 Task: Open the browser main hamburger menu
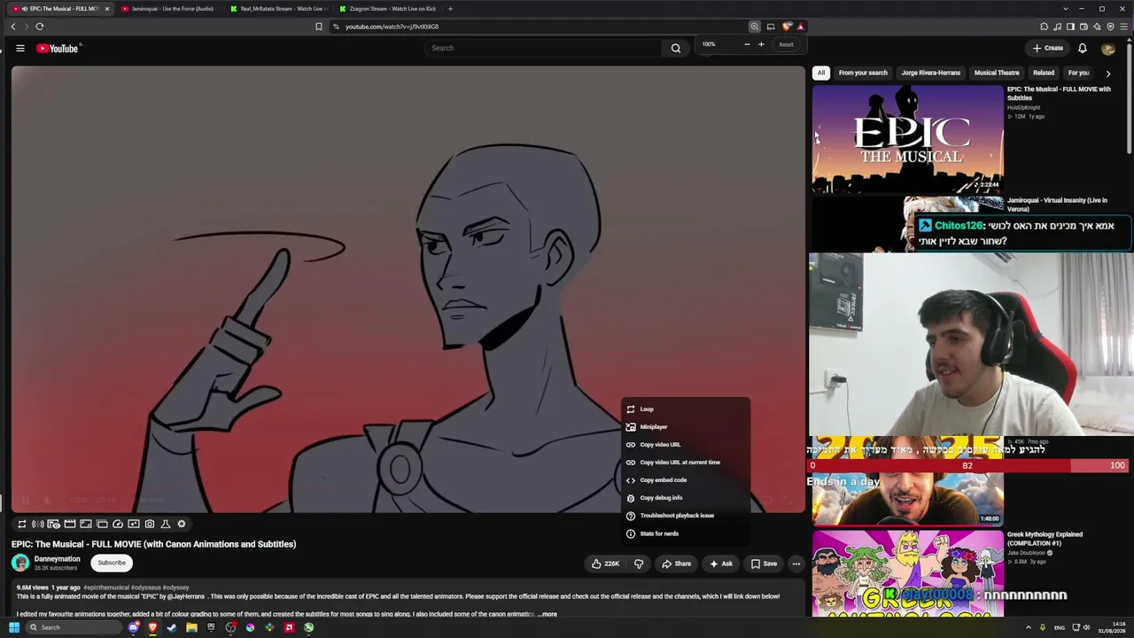pyautogui.click(x=1123, y=27)
